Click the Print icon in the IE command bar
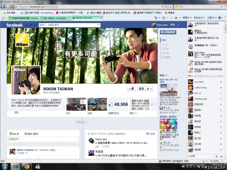 [176, 18]
